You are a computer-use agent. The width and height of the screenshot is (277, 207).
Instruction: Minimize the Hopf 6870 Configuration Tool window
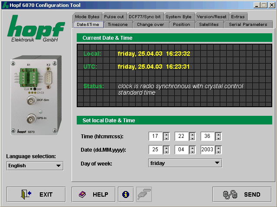pyautogui.click(x=257, y=5)
